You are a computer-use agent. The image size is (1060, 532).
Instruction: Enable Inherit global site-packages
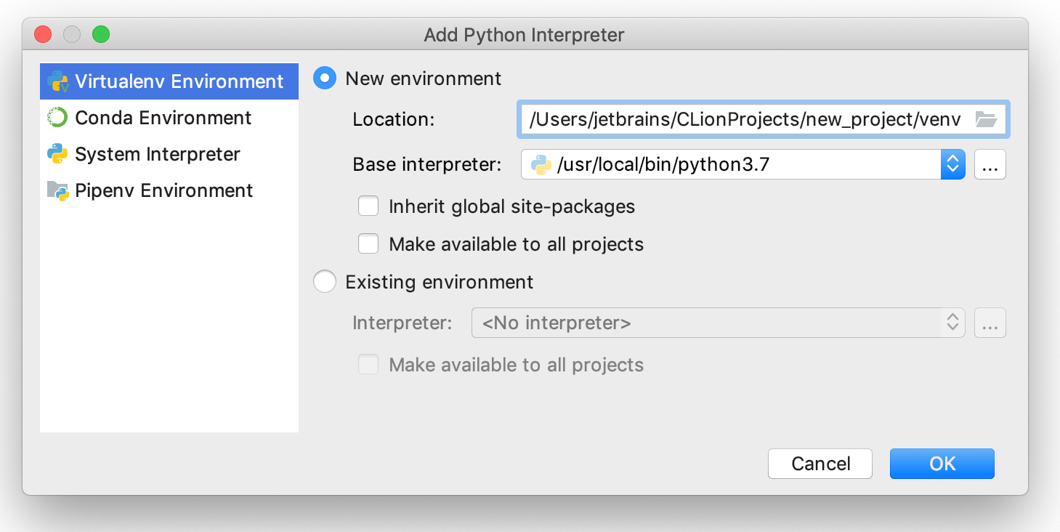368,206
